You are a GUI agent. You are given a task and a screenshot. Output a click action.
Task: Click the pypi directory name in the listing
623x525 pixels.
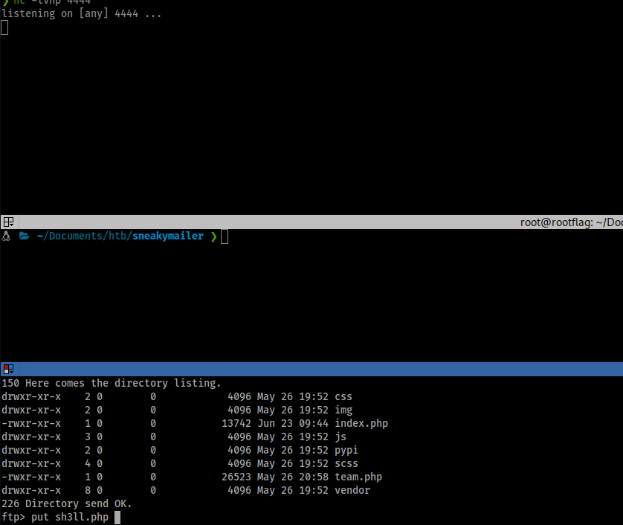[346, 450]
